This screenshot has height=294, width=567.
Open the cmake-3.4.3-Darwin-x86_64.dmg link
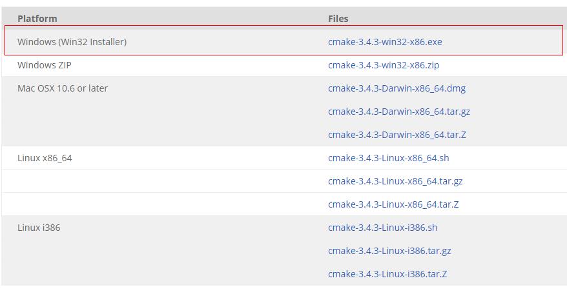tap(397, 88)
